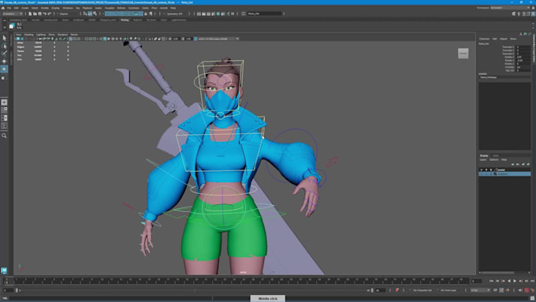
Task: Toggle select by object type mode
Action: point(90,13)
